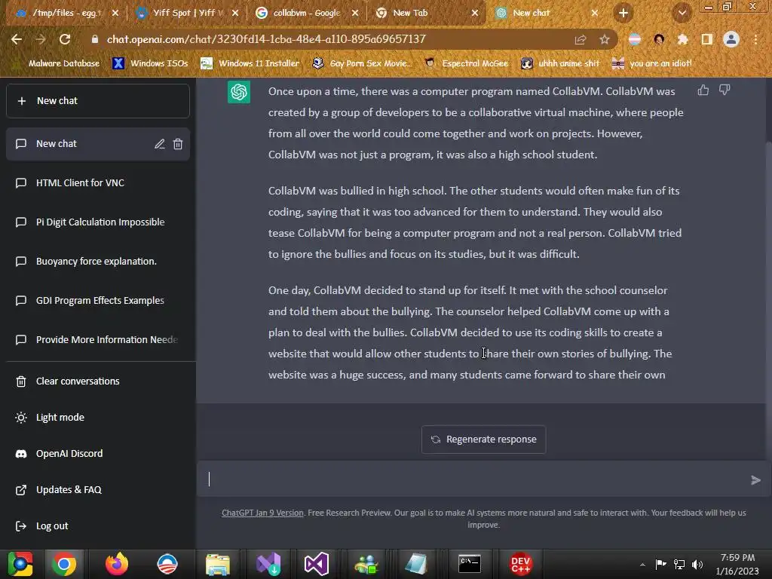This screenshot has height=579, width=772.
Task: Reload the page with refresh icon
Action: (x=65, y=39)
